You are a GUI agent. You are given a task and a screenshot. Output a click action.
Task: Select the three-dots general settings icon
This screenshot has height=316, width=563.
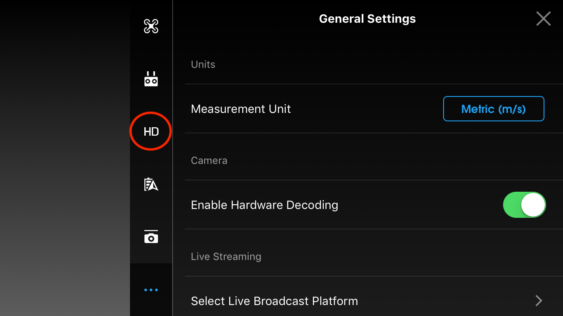(x=151, y=290)
